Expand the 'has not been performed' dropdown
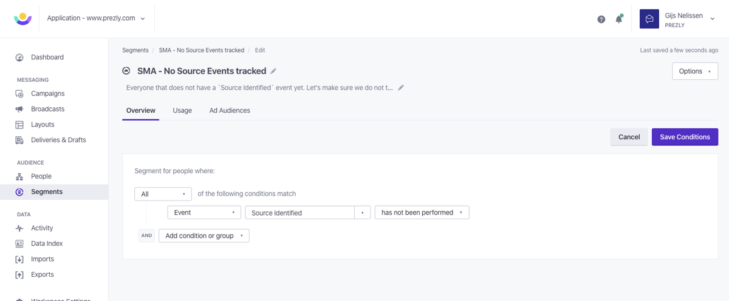The image size is (729, 301). coord(422,213)
